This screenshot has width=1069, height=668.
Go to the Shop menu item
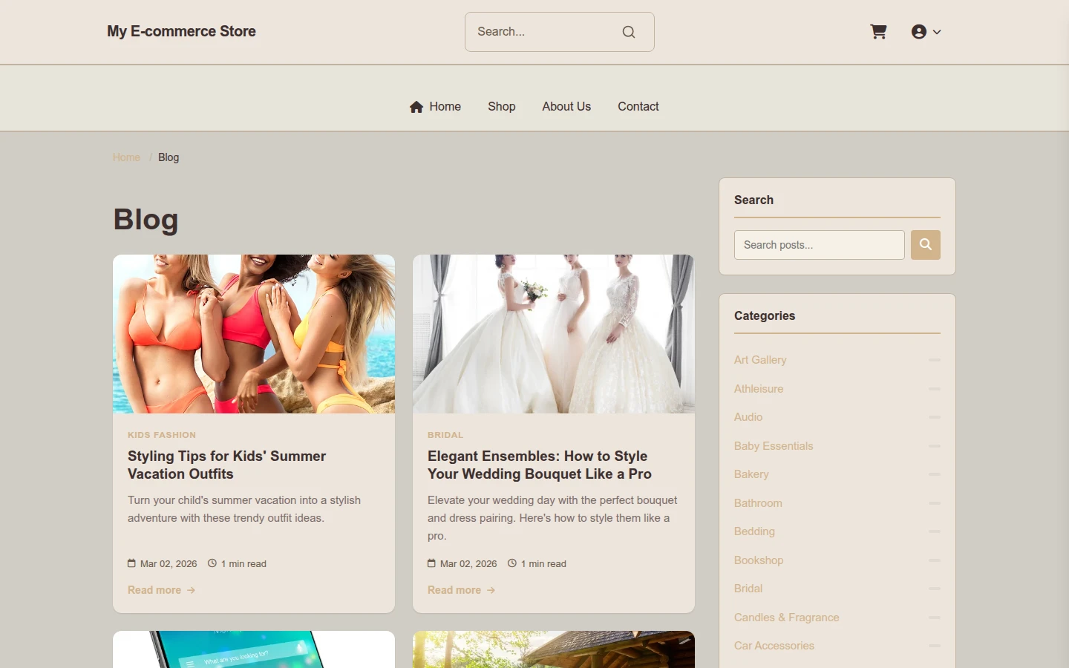(x=502, y=106)
